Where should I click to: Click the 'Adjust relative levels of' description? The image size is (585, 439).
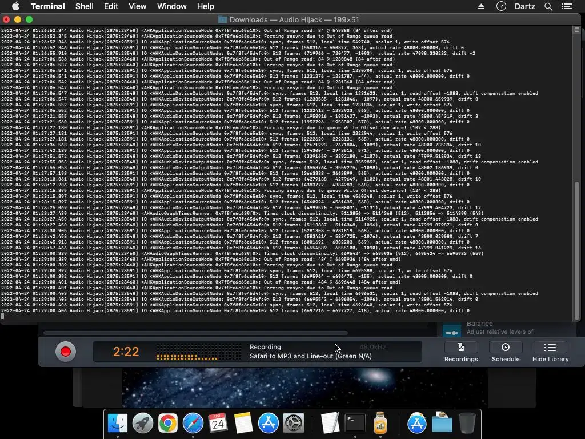point(499,332)
